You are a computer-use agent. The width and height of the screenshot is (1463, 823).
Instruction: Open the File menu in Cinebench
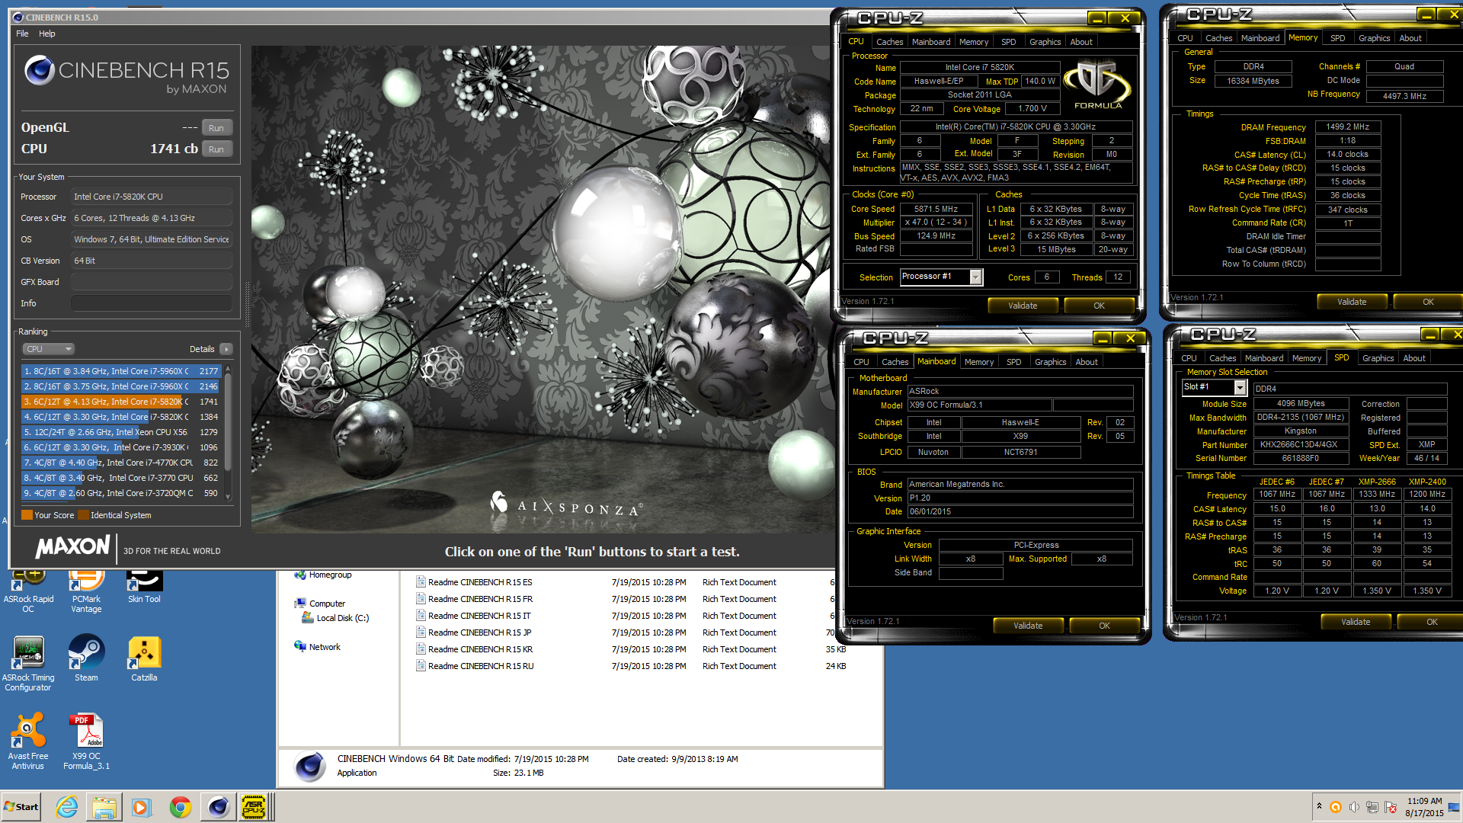point(22,34)
